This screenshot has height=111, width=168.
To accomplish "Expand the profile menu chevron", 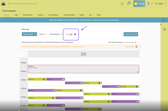I will [152, 4].
